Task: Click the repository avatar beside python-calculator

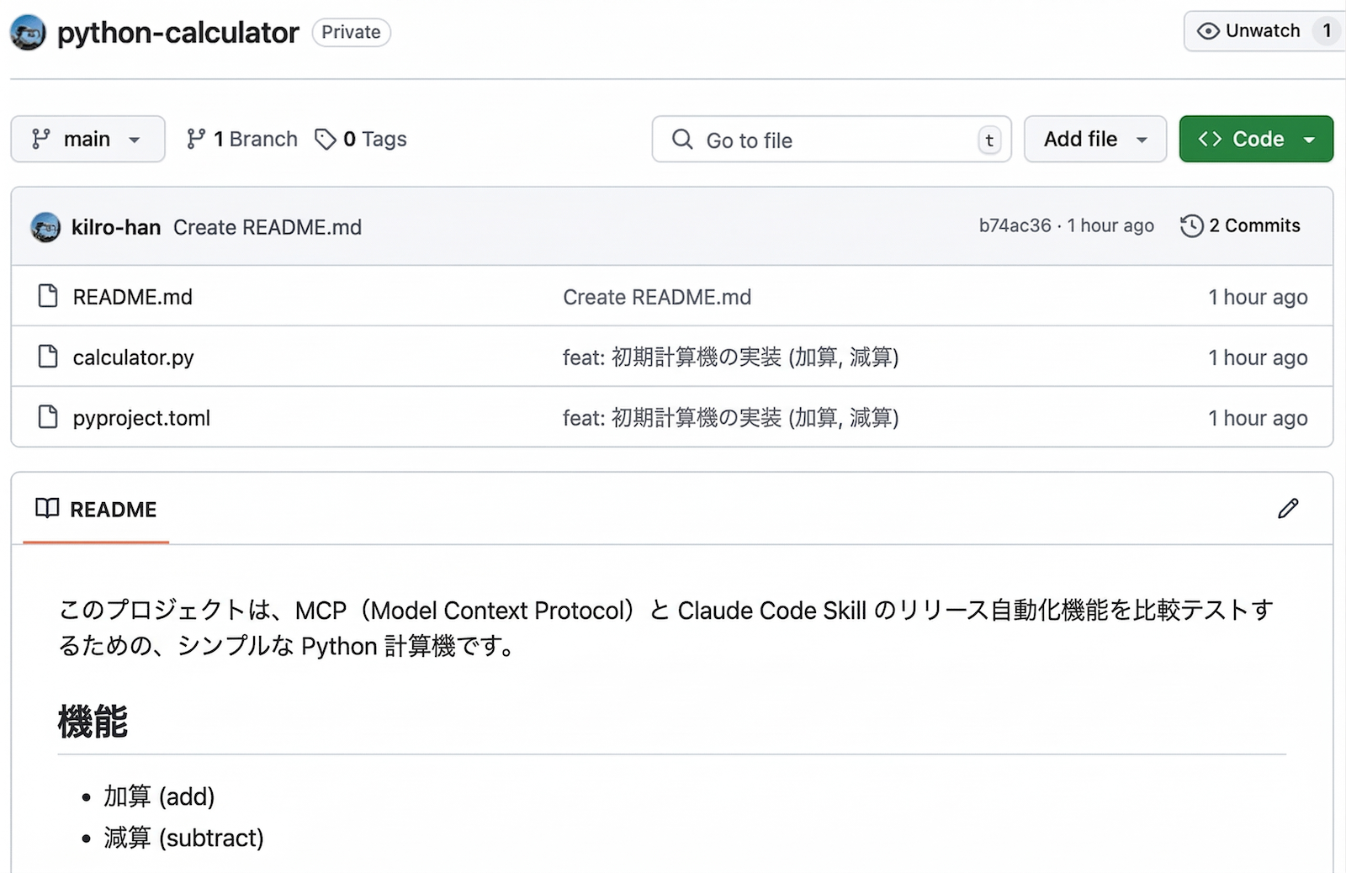Action: [28, 32]
